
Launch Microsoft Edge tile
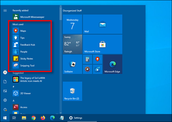(x=112, y=64)
